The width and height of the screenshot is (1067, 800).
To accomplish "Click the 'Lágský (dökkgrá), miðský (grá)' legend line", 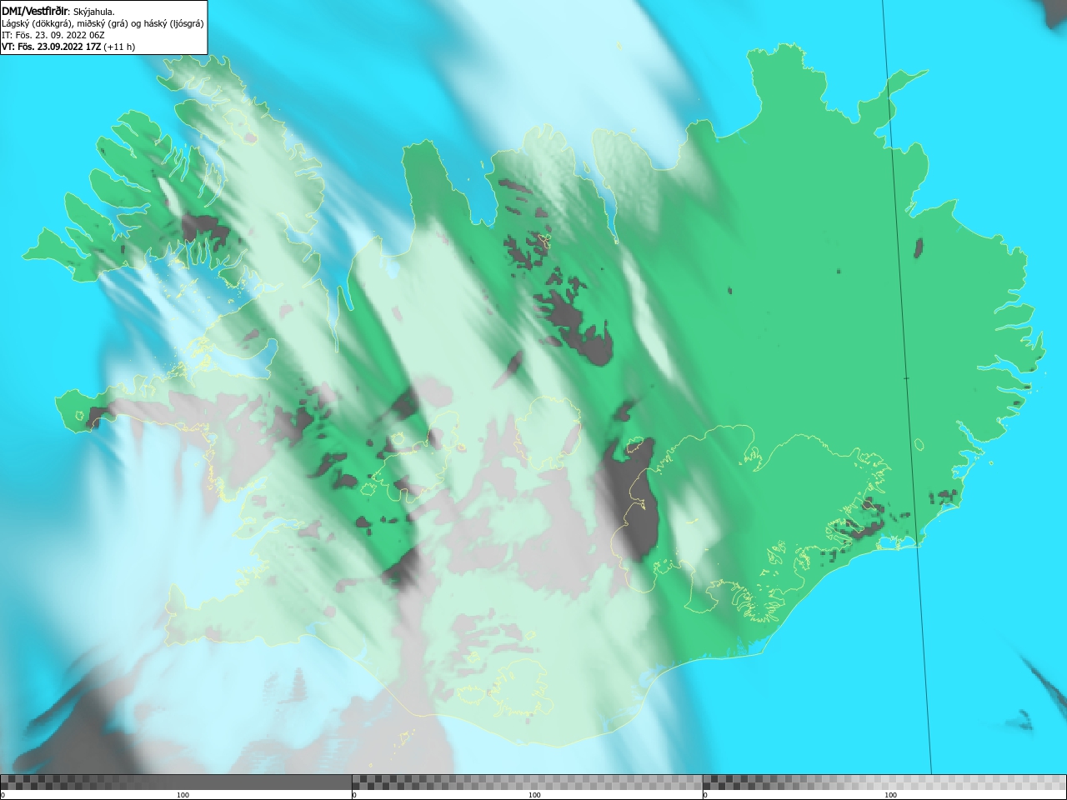I will (x=103, y=23).
